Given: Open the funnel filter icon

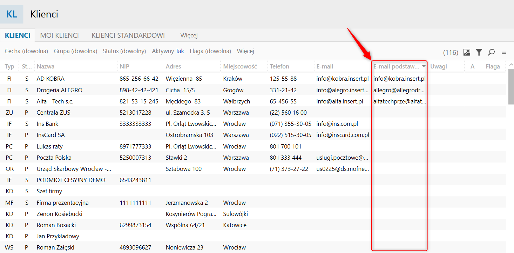Looking at the screenshot, I should (479, 52).
